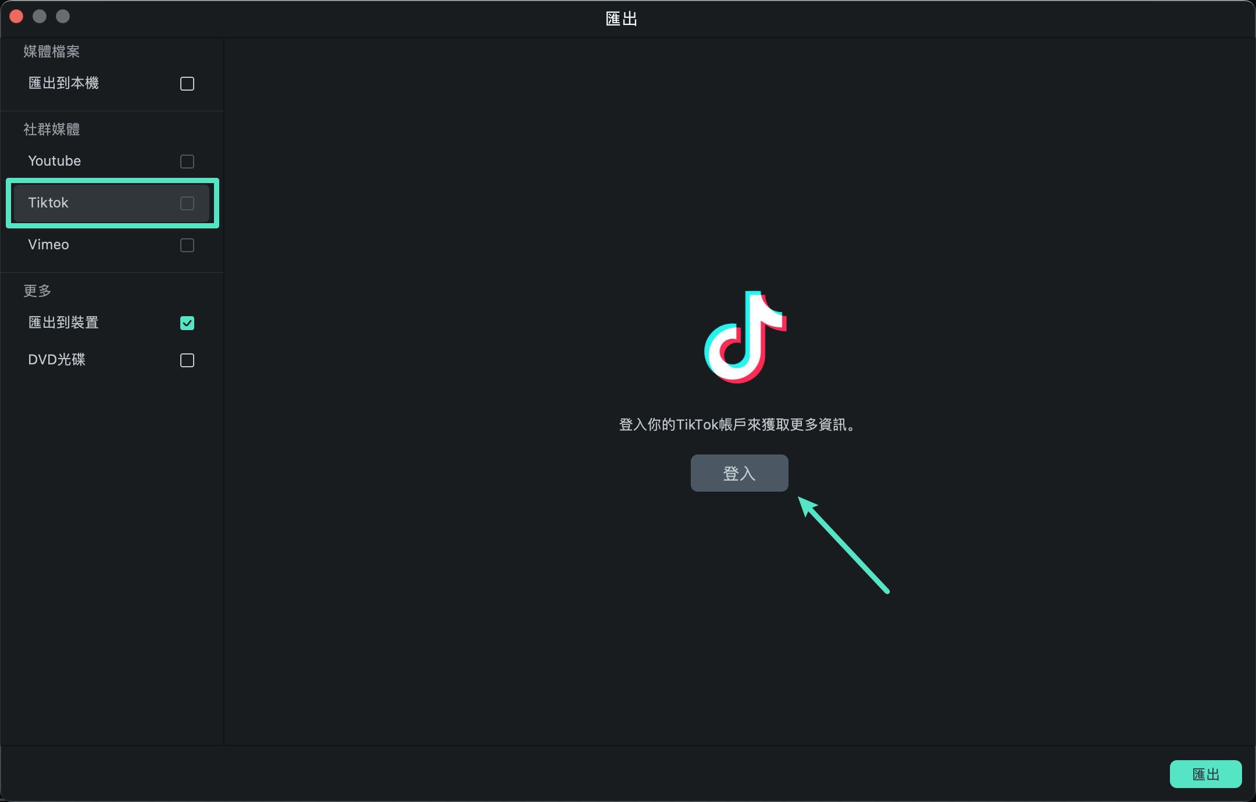Viewport: 1256px width, 802px height.
Task: Select the Tiktok sidebar entry
Action: point(112,203)
